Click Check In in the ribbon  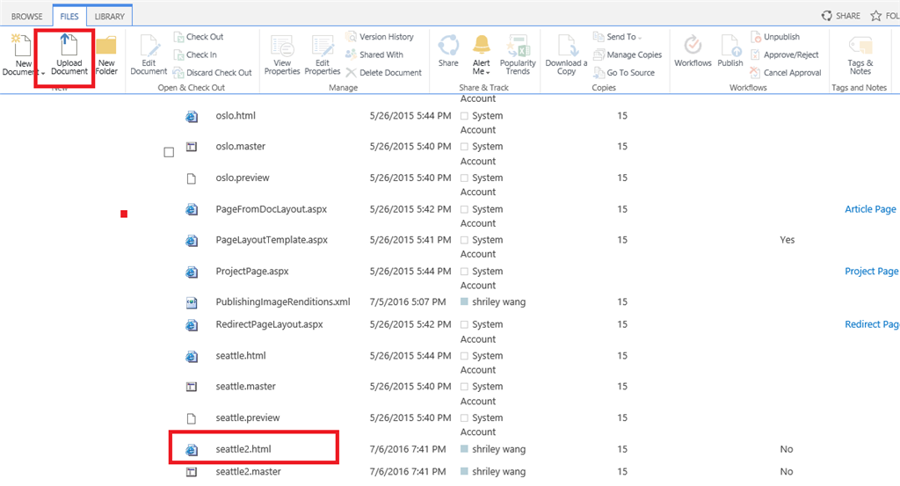[195, 54]
